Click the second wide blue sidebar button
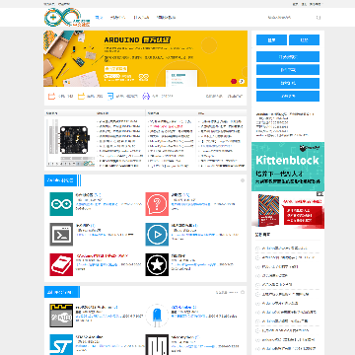Image resolution: width=355 pixels, height=355 pixels. click(x=288, y=70)
